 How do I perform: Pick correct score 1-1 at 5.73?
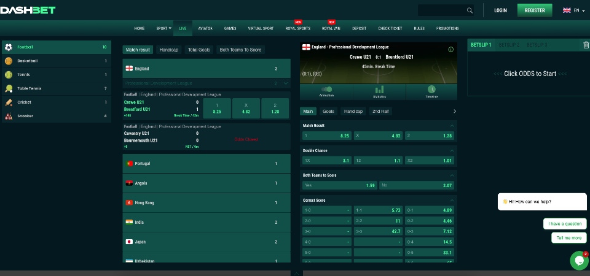[378, 210]
